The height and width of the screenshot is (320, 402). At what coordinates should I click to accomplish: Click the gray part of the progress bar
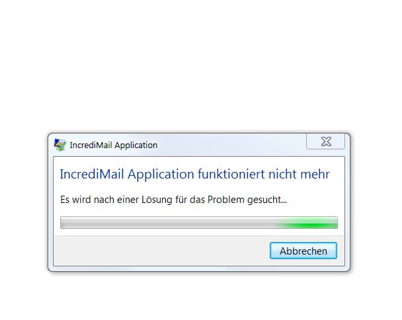[x=168, y=222]
